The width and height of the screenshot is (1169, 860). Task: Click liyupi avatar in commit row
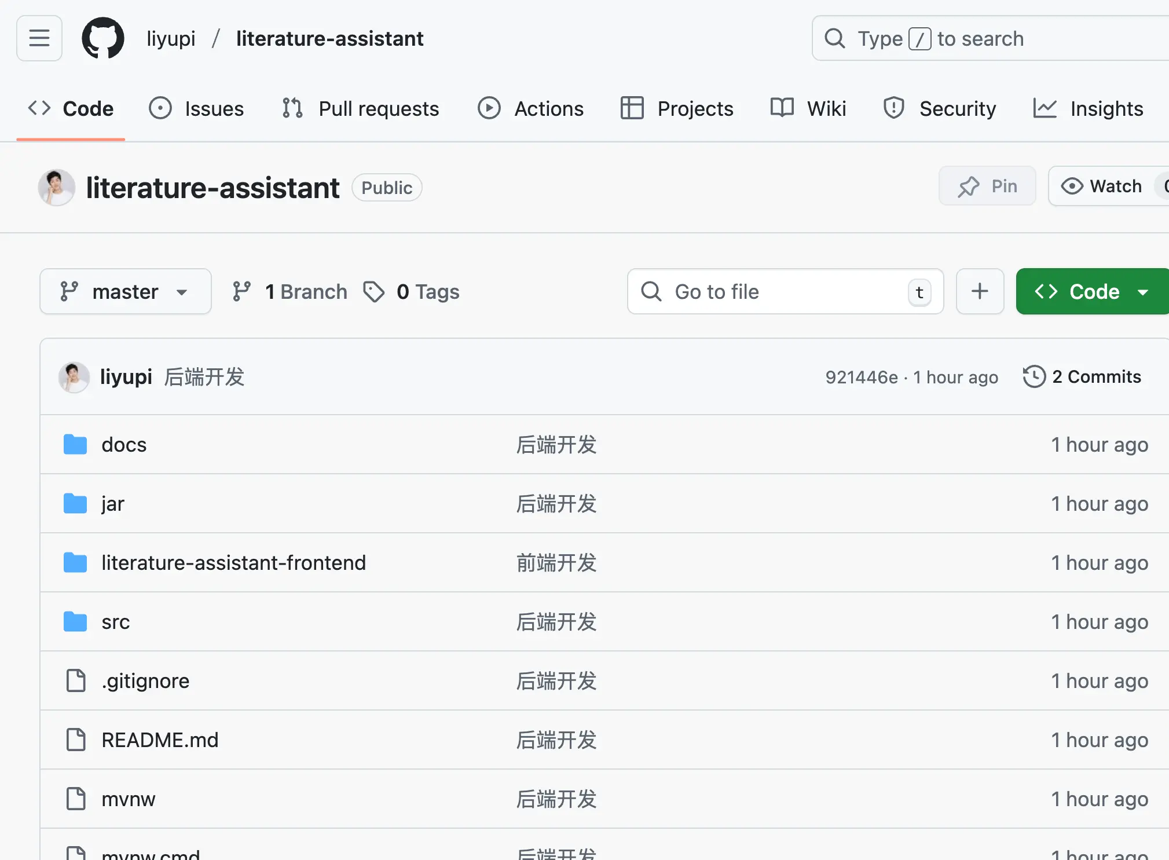[74, 378]
